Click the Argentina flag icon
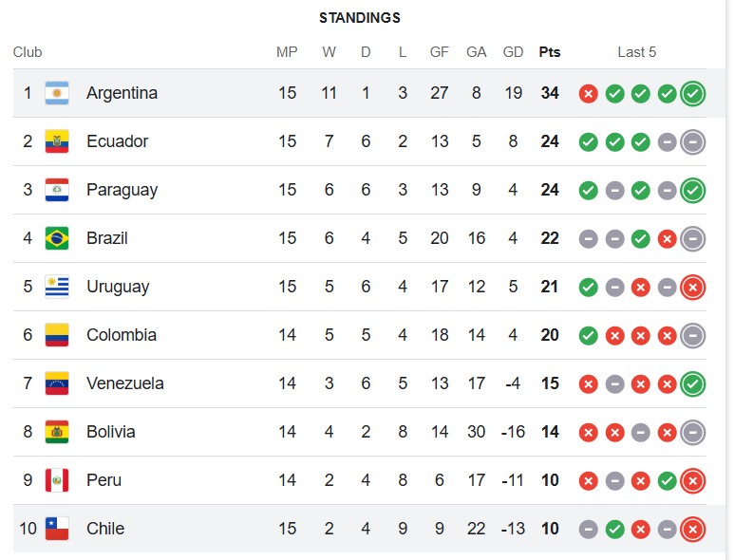Screen dimensions: 734x560 pyautogui.click(x=57, y=93)
